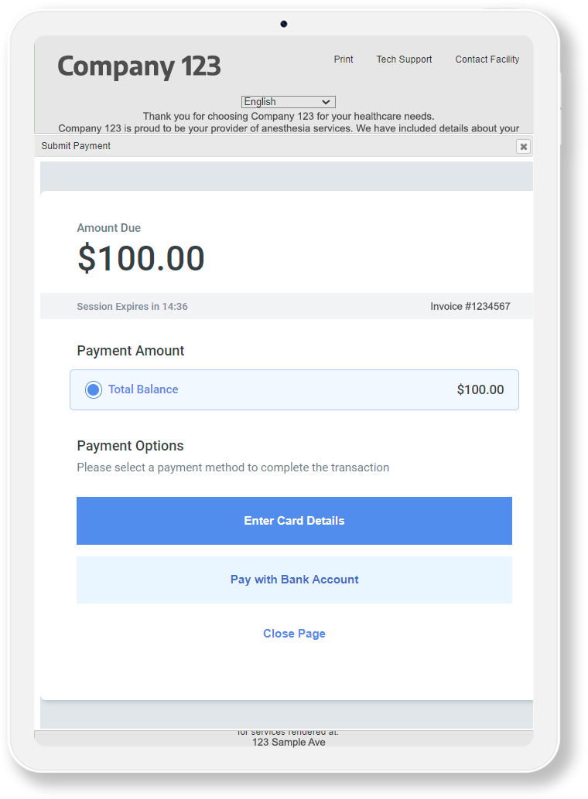This screenshot has width=588, height=799.
Task: Close the Submit Payment dialog with X
Action: [x=523, y=147]
